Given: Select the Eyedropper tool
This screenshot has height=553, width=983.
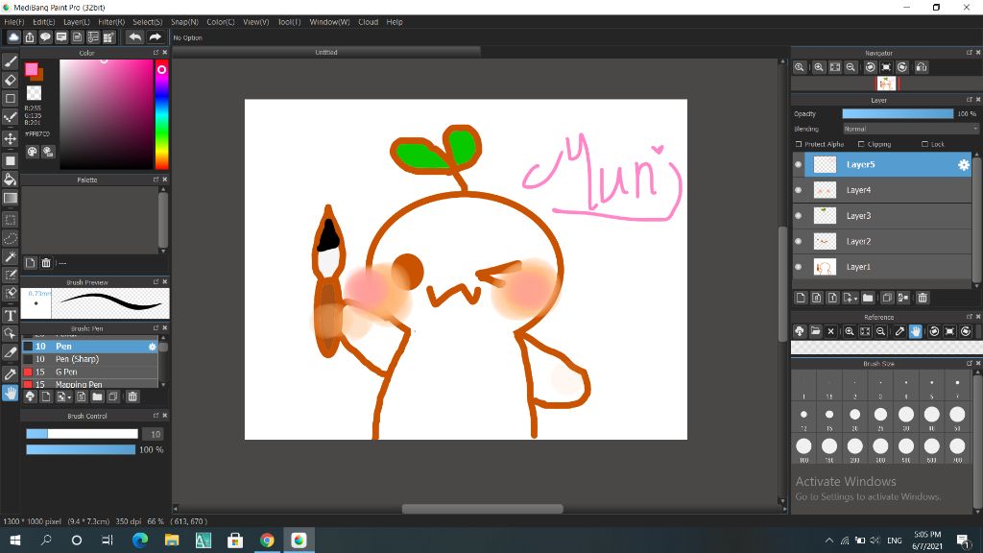Looking at the screenshot, I should (x=10, y=374).
